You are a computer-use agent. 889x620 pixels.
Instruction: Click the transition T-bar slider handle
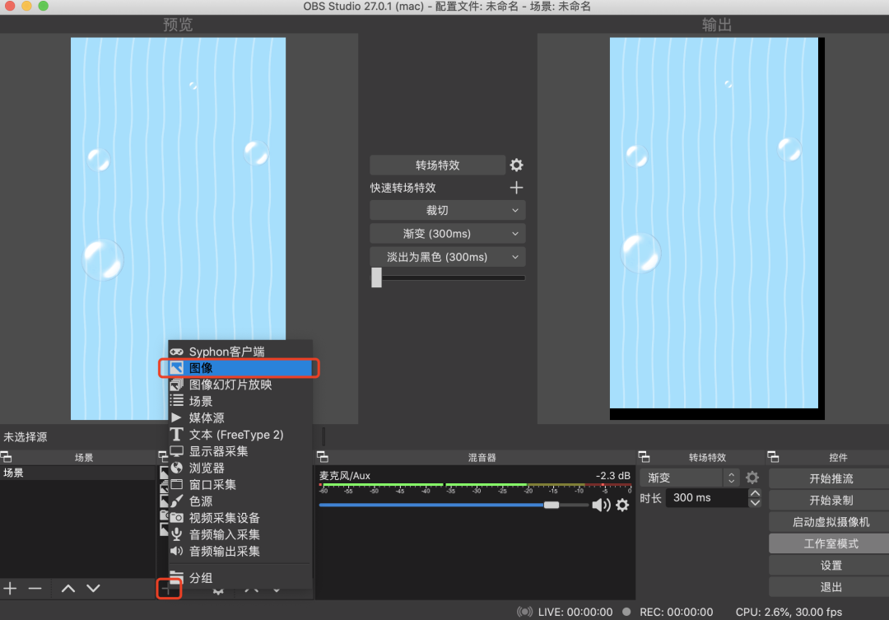[x=376, y=277]
